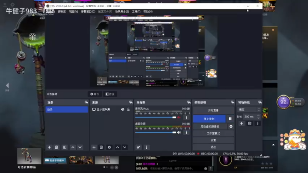Open 麦克风/Aux channel three-dot menu

tap(186, 117)
